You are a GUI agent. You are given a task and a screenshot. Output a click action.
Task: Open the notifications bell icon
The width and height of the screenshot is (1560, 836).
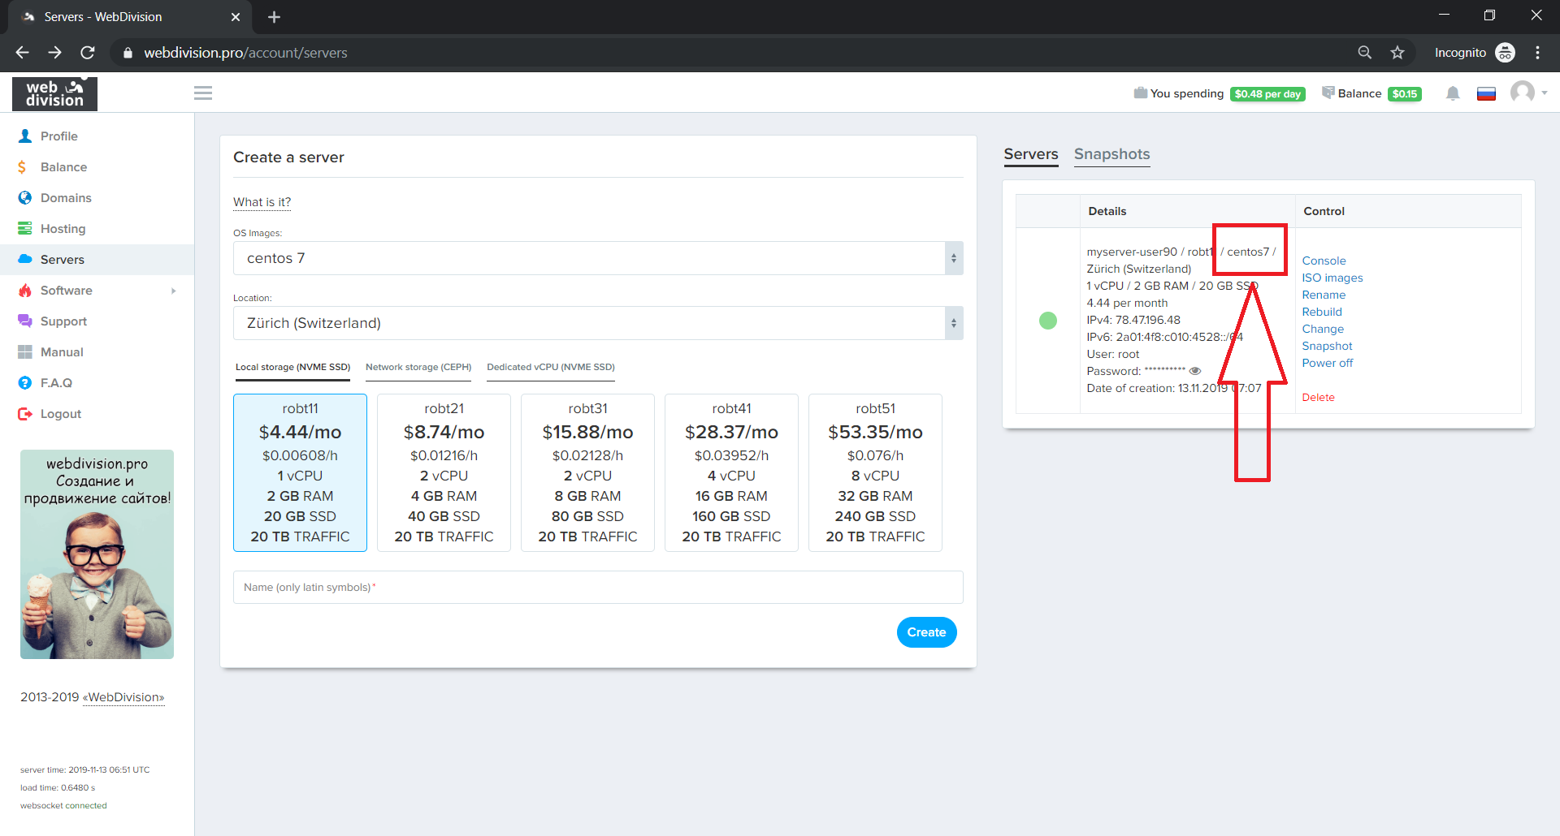point(1453,94)
